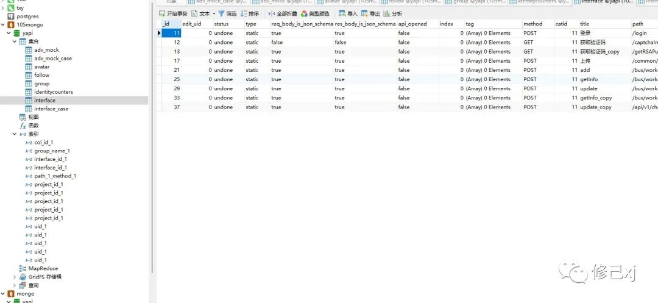Select the postgres connection icon
The image size is (658, 303).
pos(10,16)
